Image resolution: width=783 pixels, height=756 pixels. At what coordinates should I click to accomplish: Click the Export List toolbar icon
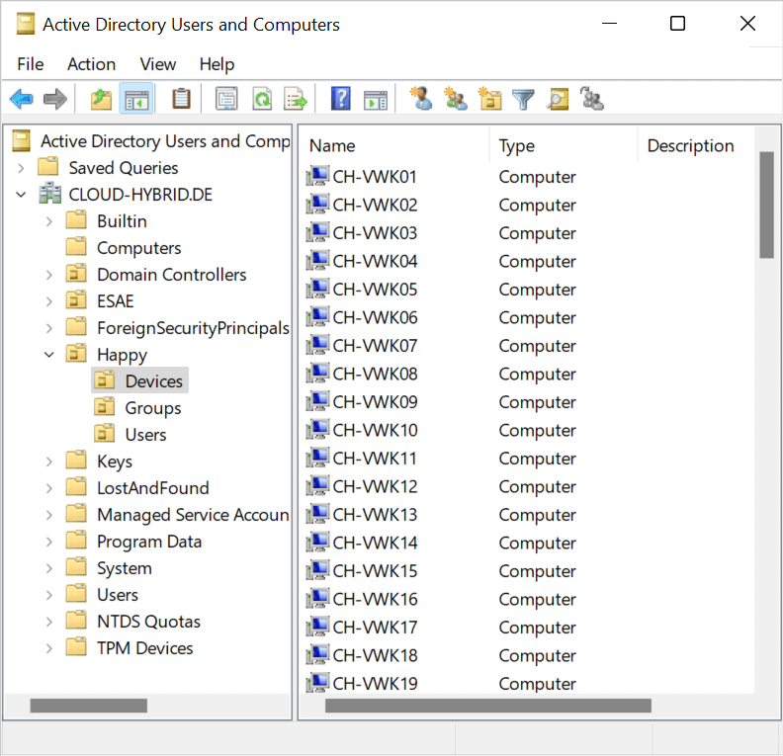pos(295,99)
